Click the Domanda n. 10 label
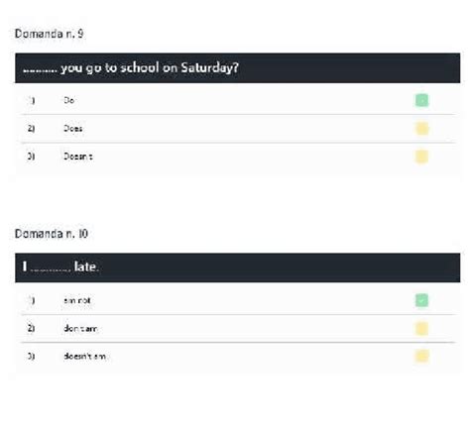Screen dimensions: 470x427 [x=52, y=234]
